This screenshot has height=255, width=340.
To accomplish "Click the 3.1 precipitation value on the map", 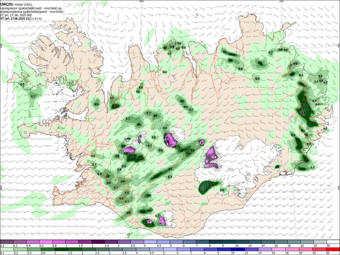I will [x=203, y=191].
